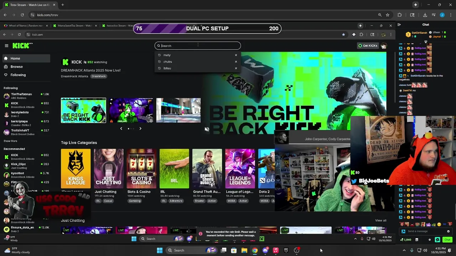The image size is (456, 256).
Task: Go to previous carousel slide
Action: coord(121,128)
